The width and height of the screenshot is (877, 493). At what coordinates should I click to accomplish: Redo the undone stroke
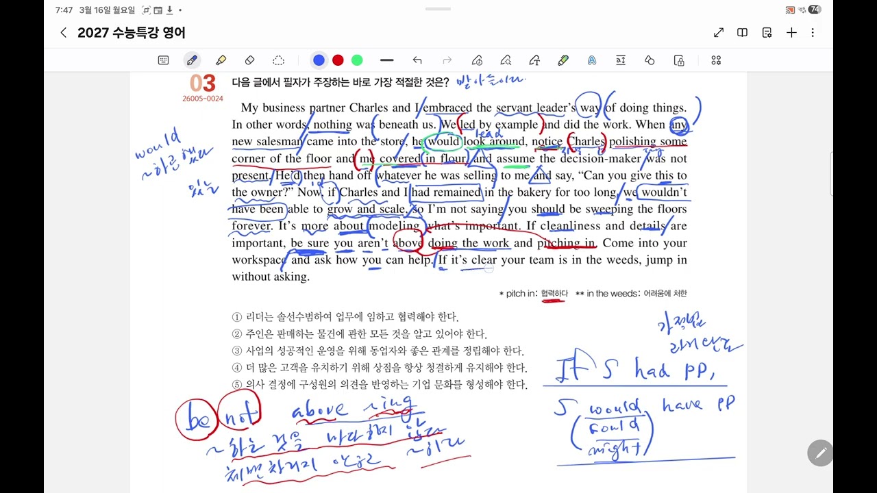(x=447, y=60)
